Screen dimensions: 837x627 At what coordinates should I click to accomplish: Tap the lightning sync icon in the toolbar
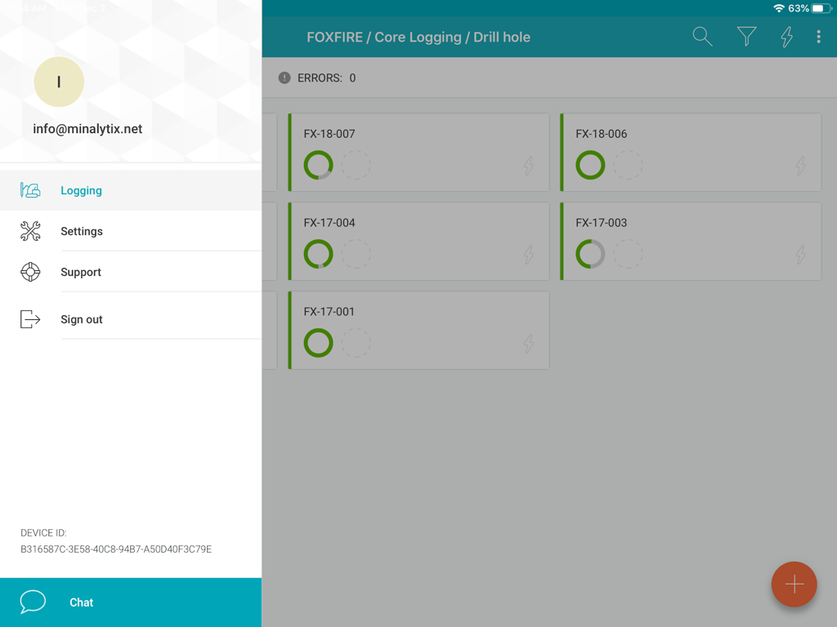tap(786, 37)
